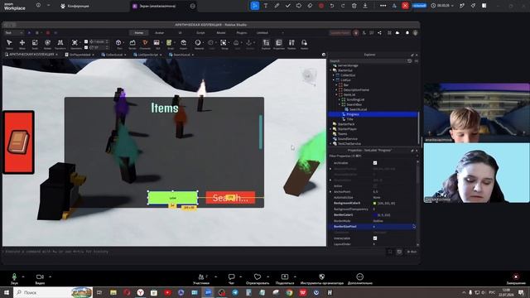This screenshot has height=298, width=530.
Task: Click Zoom annotation trash clear icon
Action: click(354, 6)
